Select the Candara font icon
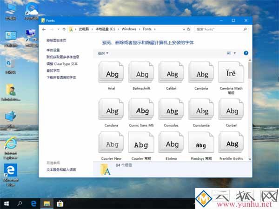This screenshot has height=209, width=279. point(111,109)
